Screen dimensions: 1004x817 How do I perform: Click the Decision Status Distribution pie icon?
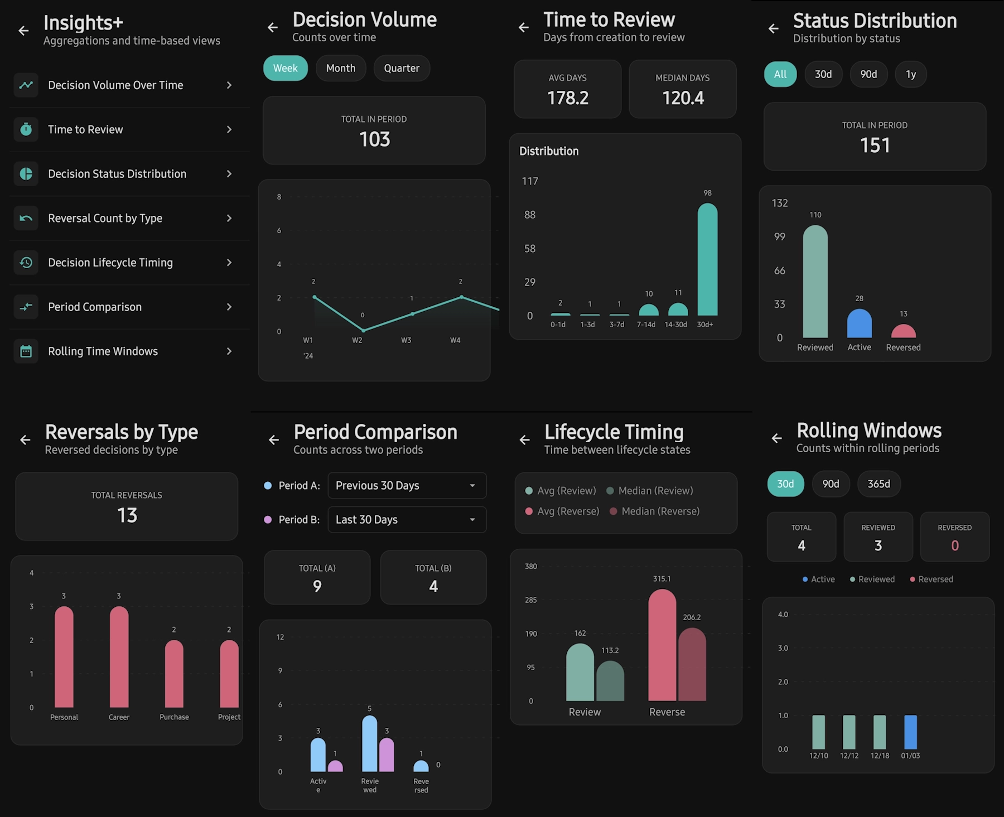coord(26,174)
